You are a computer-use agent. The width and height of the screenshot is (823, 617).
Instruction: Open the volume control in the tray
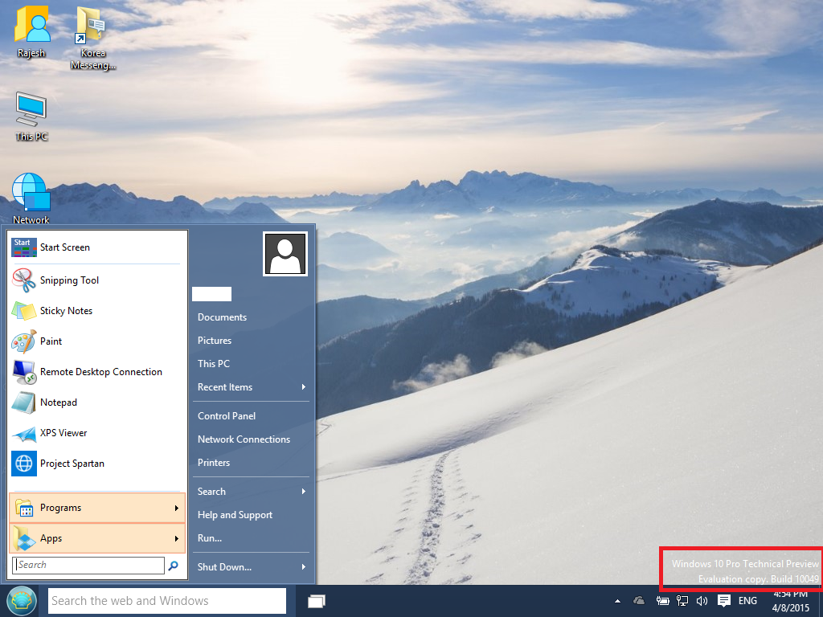702,600
